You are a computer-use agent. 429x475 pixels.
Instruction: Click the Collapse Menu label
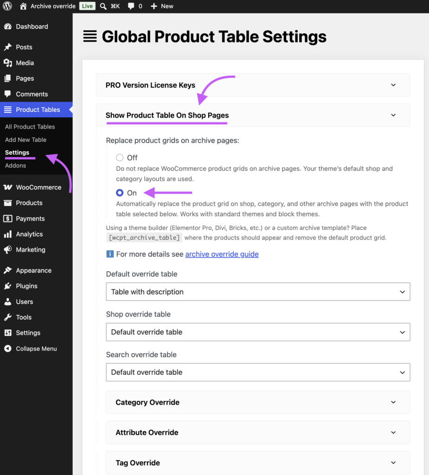pyautogui.click(x=36, y=349)
